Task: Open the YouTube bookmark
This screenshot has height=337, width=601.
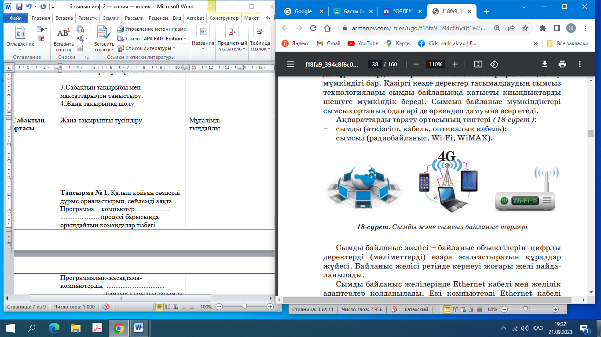Action: (363, 43)
